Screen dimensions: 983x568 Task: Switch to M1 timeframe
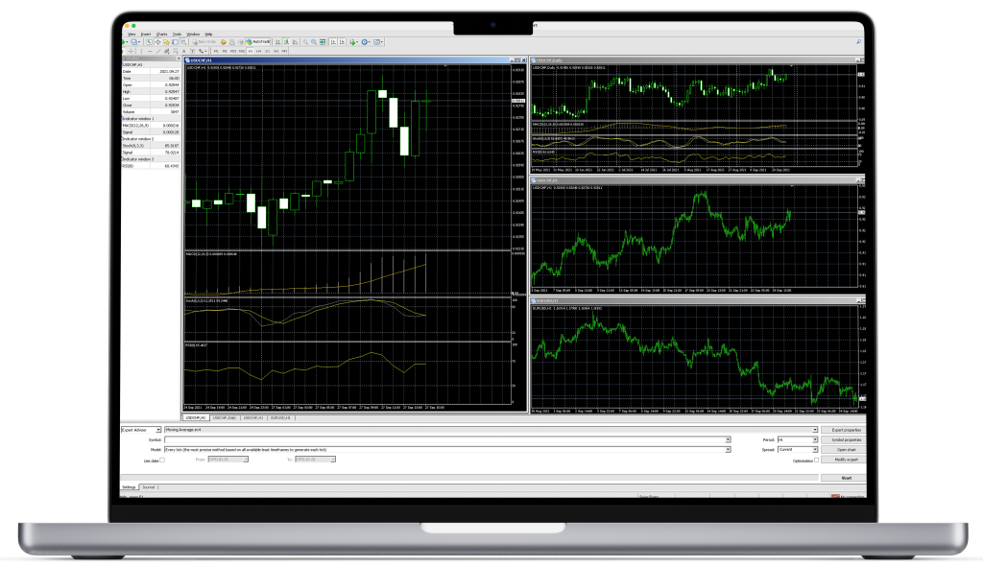216,52
